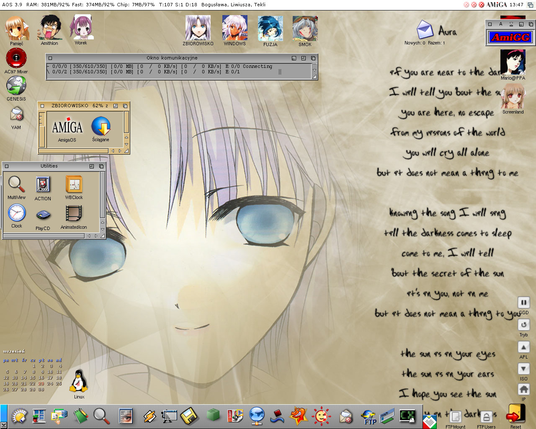Click the FTPMount icon
The height and width of the screenshot is (429, 536).
click(x=455, y=416)
